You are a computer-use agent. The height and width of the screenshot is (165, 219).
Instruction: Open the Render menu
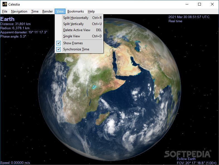click(x=47, y=11)
